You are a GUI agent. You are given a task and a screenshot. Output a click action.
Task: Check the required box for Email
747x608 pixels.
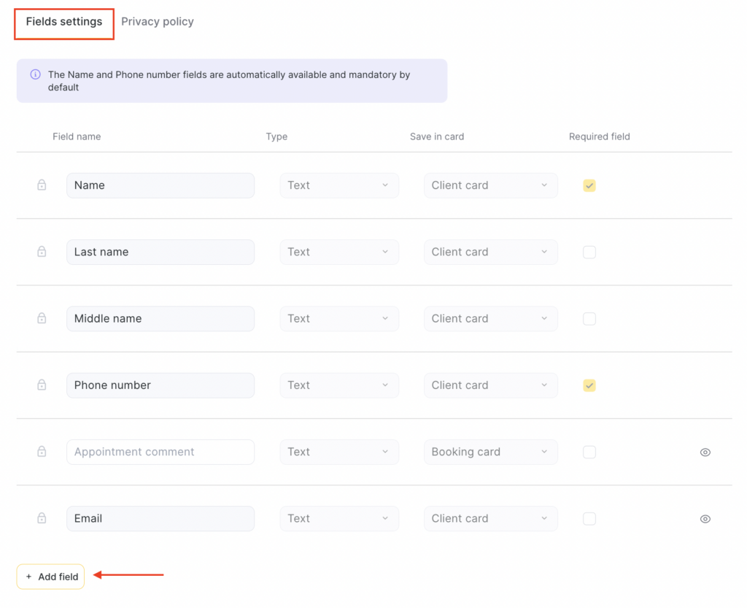589,519
